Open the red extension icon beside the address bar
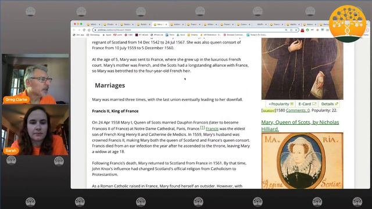Screen dimensions: 372x209 [302, 30]
